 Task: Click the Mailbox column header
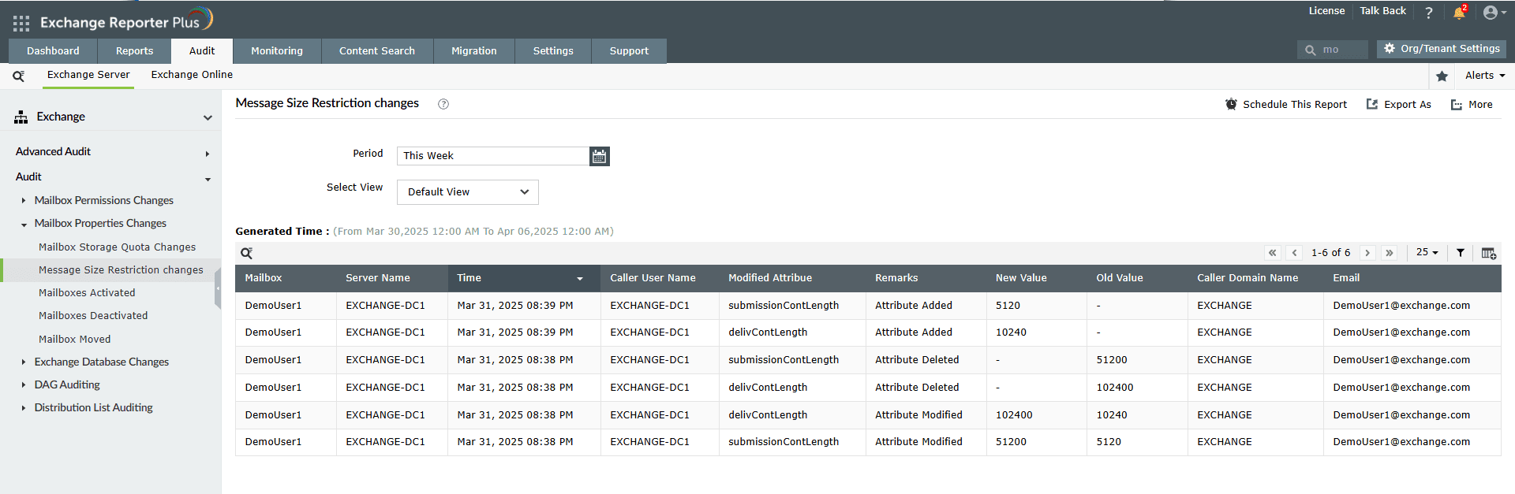coord(286,278)
